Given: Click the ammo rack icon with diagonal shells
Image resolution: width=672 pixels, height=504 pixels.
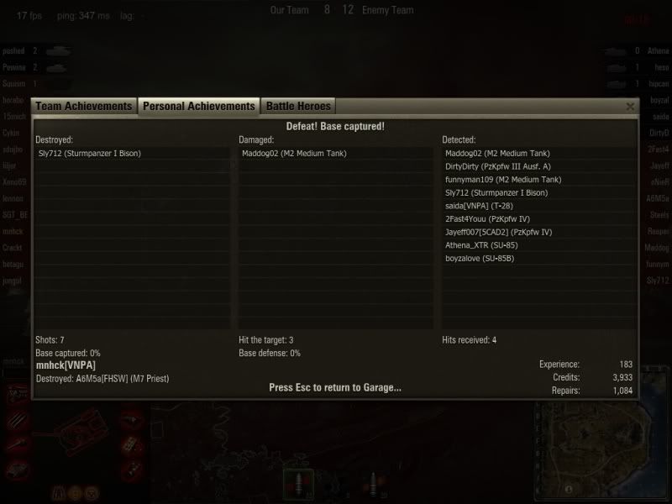Looking at the screenshot, I should [x=17, y=420].
